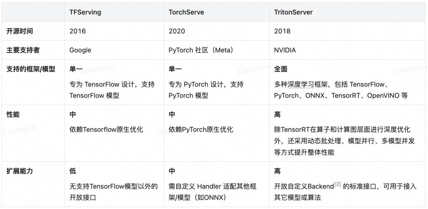Select the 主要支持者 row label

pos(23,50)
